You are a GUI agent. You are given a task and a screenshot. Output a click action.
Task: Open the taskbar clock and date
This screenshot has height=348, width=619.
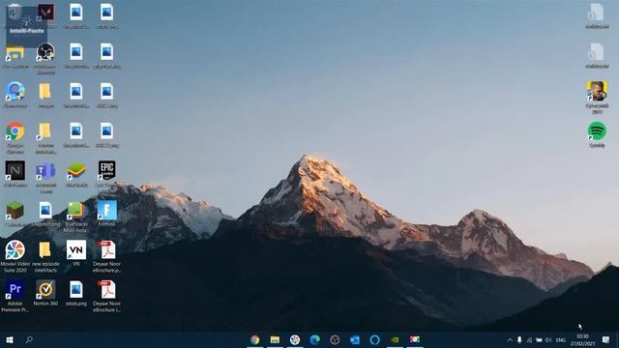click(x=582, y=340)
